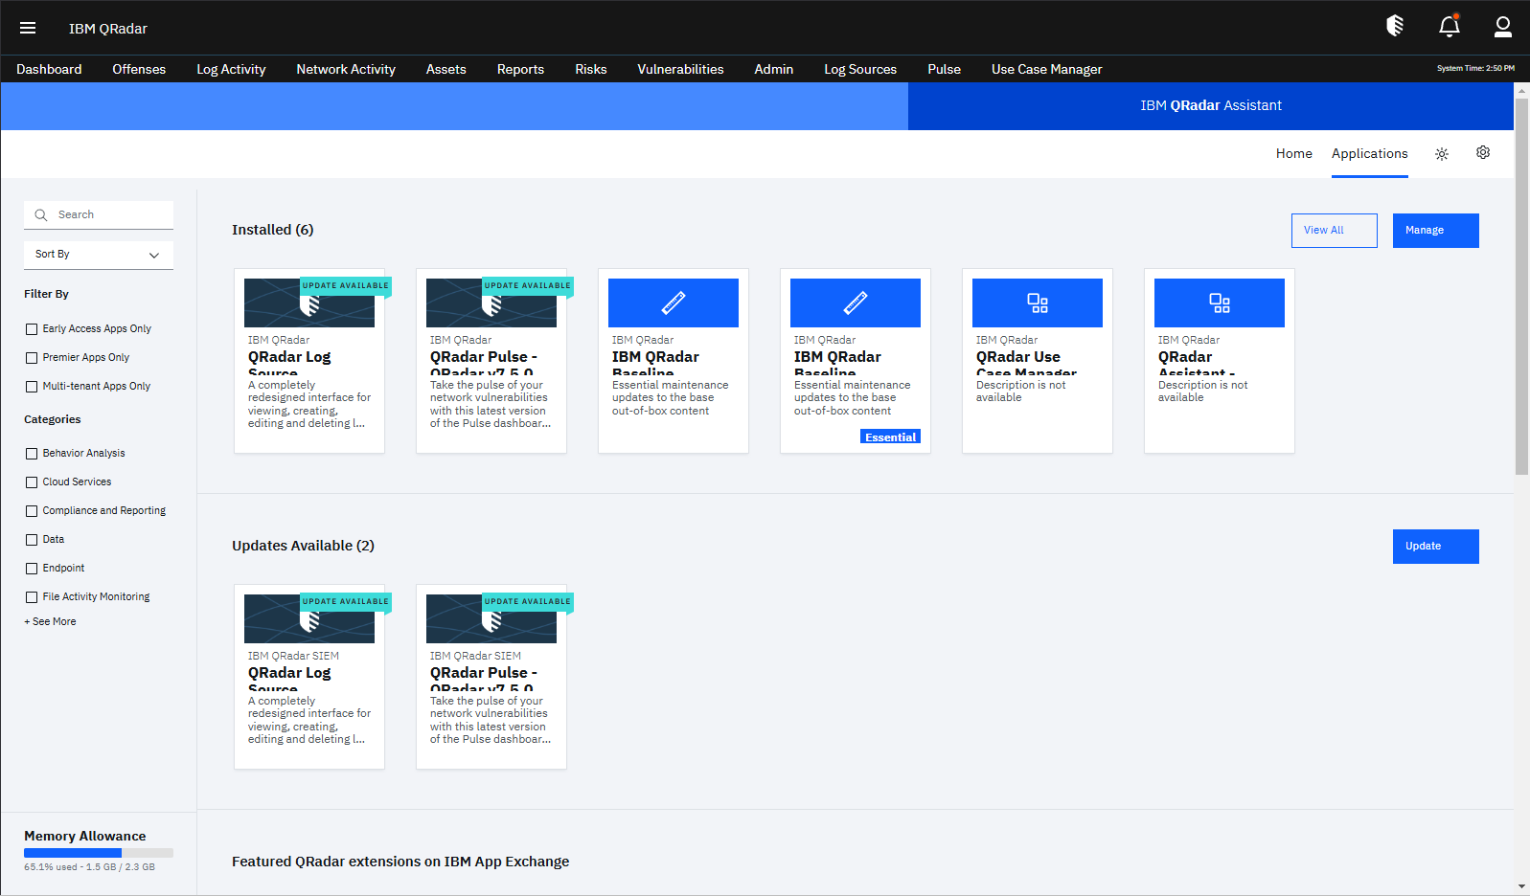
Task: Click the vertical page scrollbar
Action: [x=1521, y=284]
